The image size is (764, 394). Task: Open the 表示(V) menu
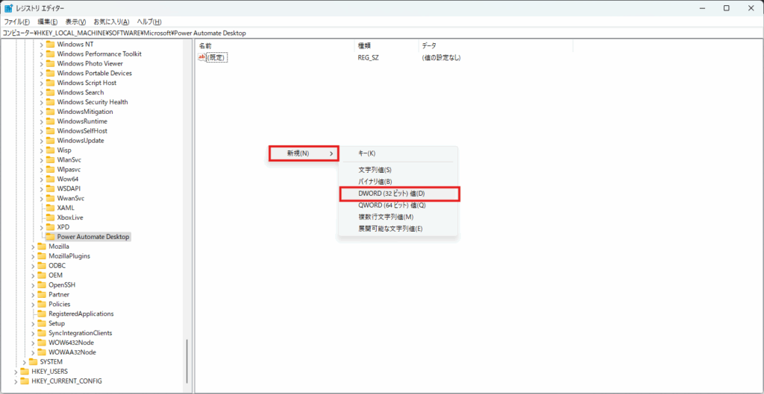[x=75, y=22]
